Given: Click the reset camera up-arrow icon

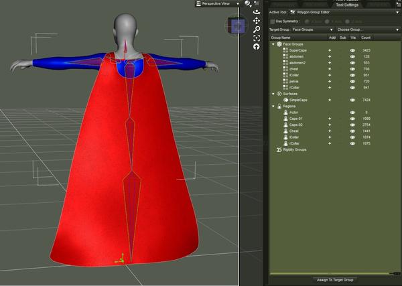Looking at the screenshot, I should tap(257, 47).
